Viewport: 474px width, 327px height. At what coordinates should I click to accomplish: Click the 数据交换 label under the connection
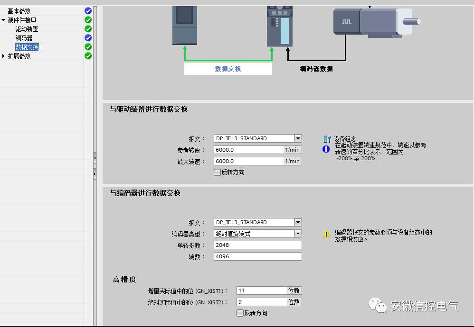coord(228,68)
